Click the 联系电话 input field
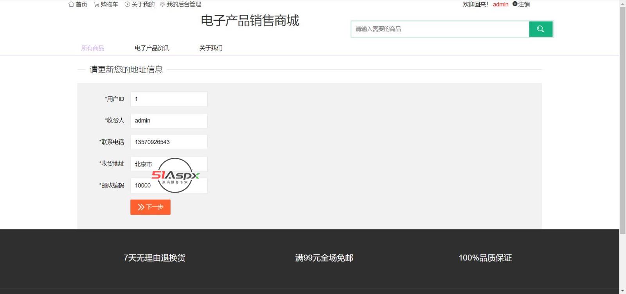Screen dimensions: 626x294 (x=169, y=142)
